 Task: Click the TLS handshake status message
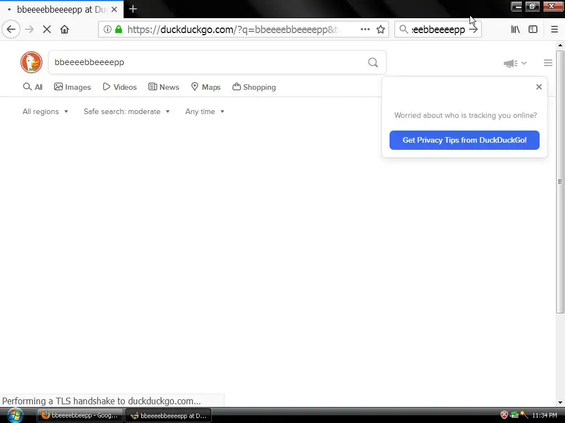click(102, 401)
